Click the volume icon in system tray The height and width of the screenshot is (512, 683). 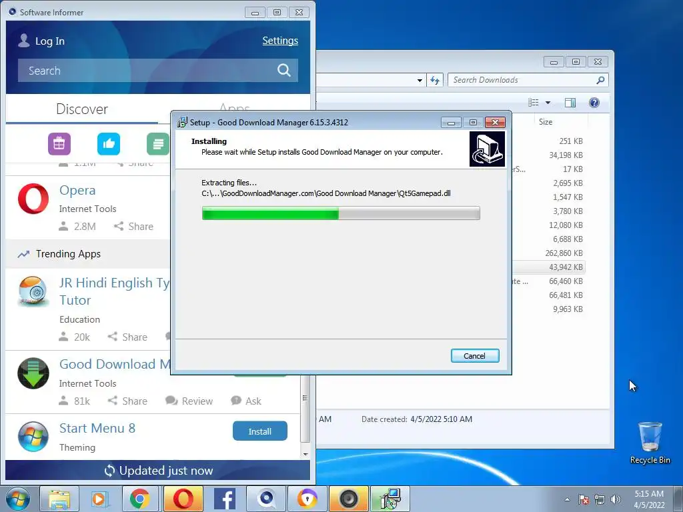tap(616, 499)
